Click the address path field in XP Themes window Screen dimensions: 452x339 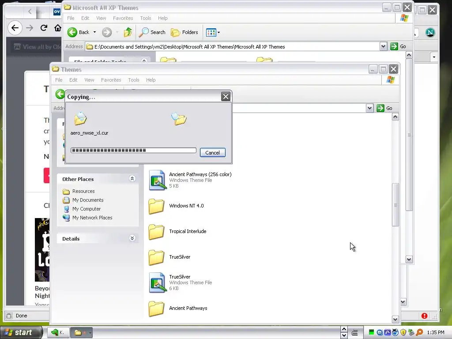(x=232, y=47)
